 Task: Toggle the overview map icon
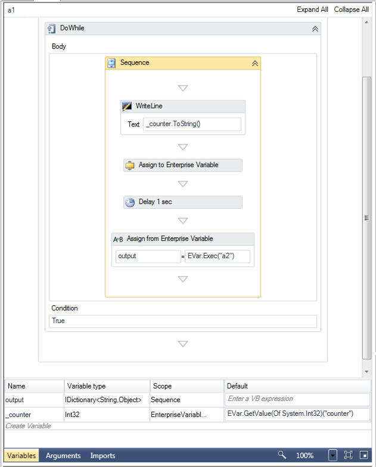click(x=363, y=455)
